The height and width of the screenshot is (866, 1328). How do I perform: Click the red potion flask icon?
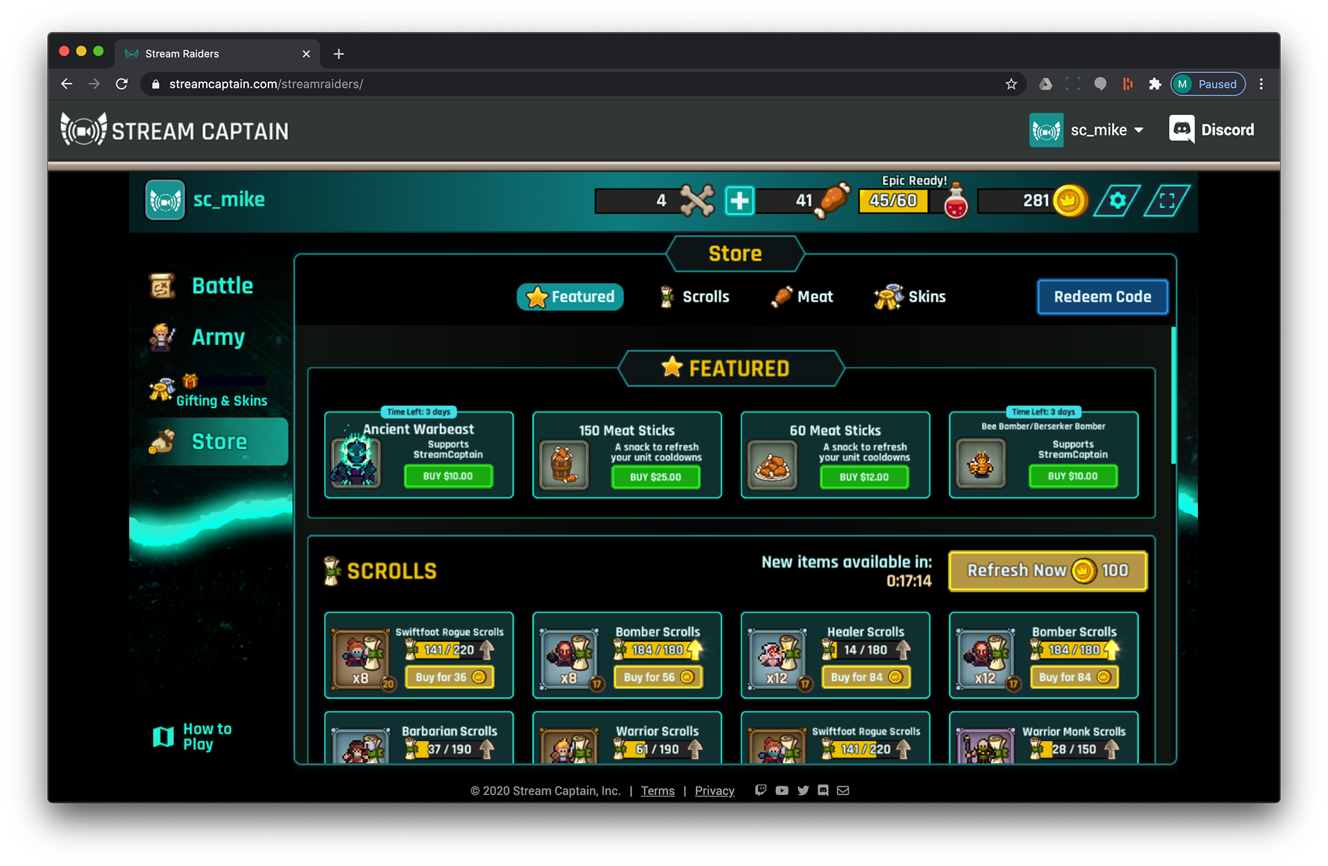tap(956, 201)
